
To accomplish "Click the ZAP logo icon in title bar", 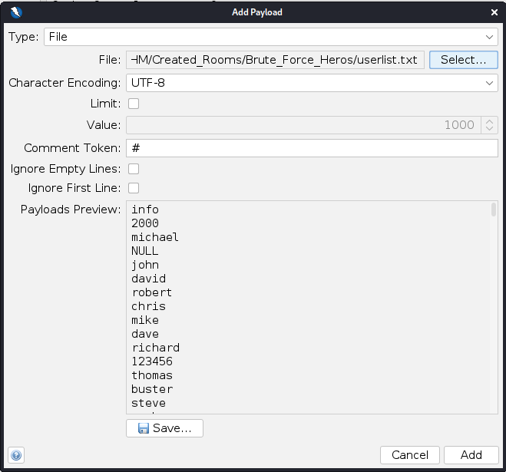I will 16,12.
